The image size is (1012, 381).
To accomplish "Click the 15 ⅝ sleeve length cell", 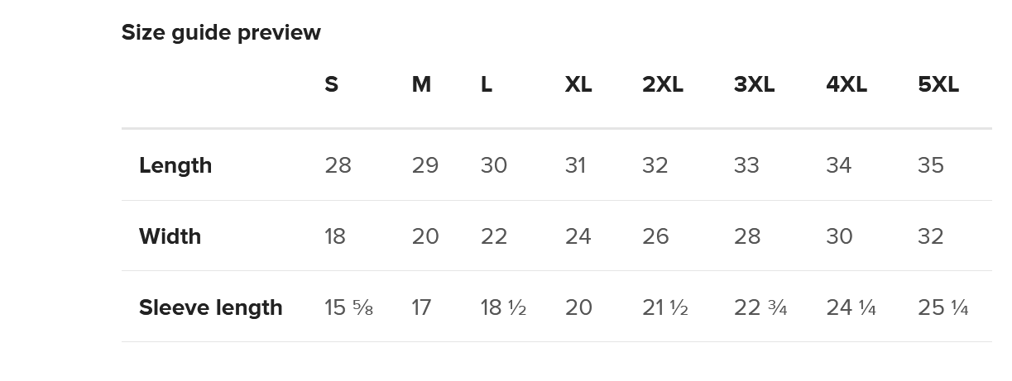I will pos(348,307).
